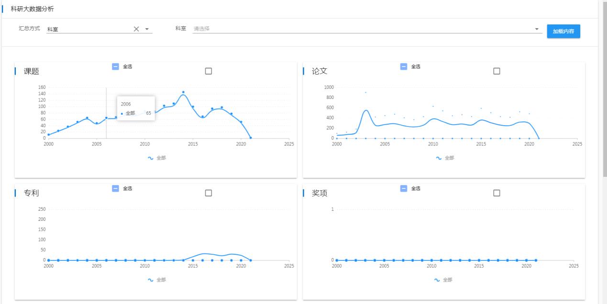The image size is (607, 304).
Task: Open the 汇总方式 dropdown arrow
Action: [x=147, y=29]
